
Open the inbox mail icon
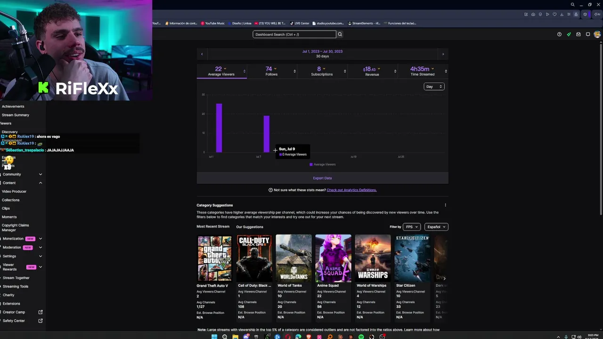579,34
